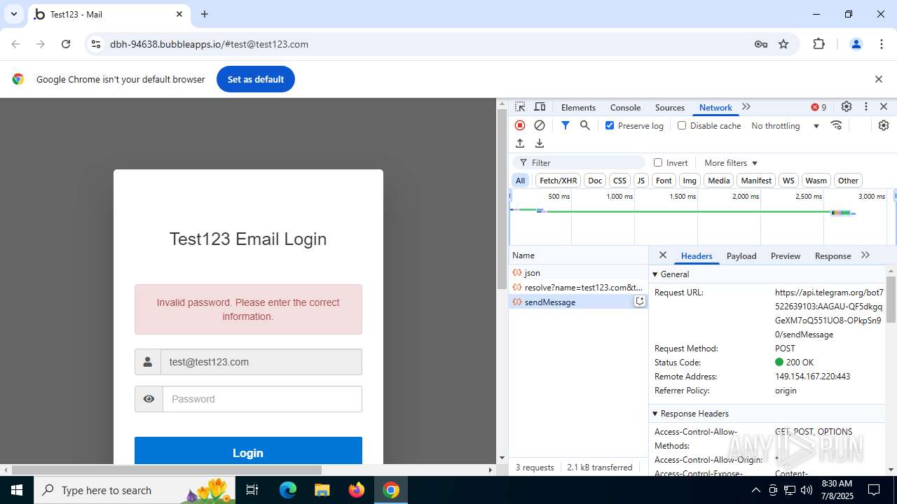The image size is (897, 504).
Task: View site information icon in address bar
Action: pos(96,44)
